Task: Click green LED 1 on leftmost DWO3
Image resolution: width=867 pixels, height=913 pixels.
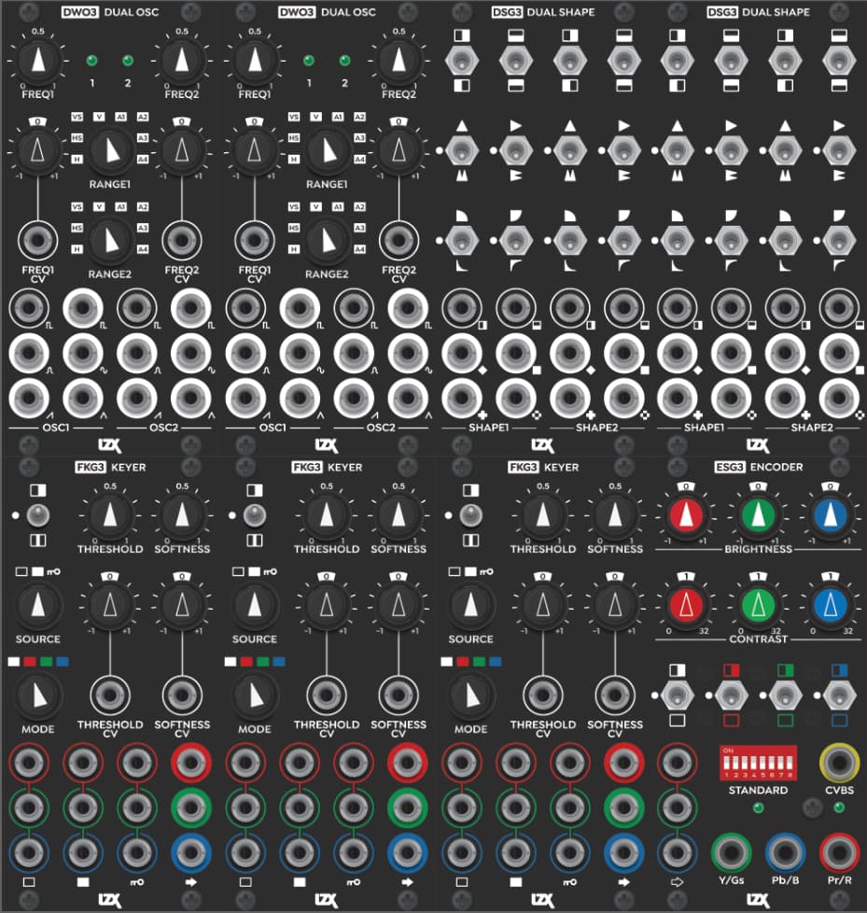Action: click(92, 60)
